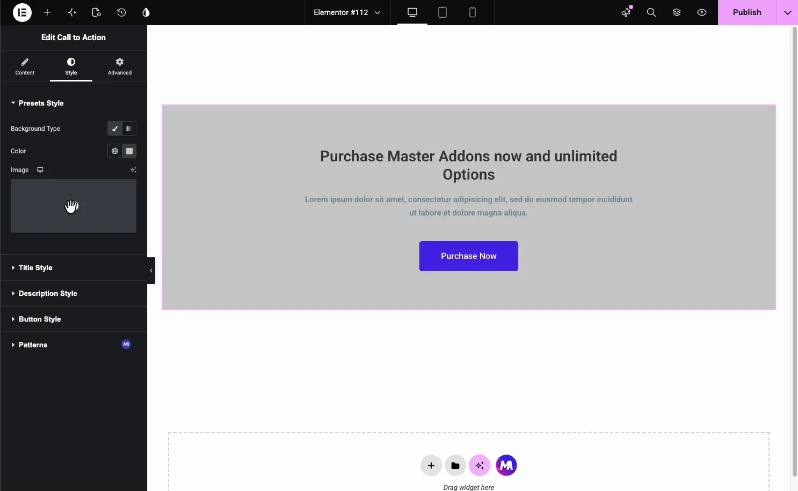The height and width of the screenshot is (491, 798).
Task: Select Gradient background type
Action: pyautogui.click(x=129, y=129)
